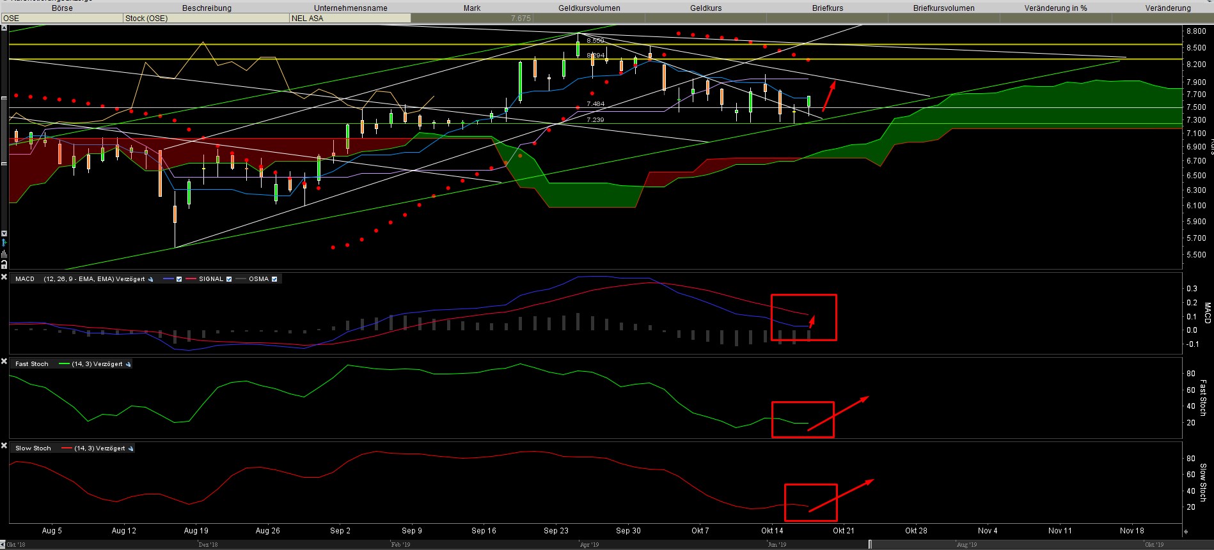Click the gray OSMA color swatch
1214x550 pixels.
tap(240, 279)
